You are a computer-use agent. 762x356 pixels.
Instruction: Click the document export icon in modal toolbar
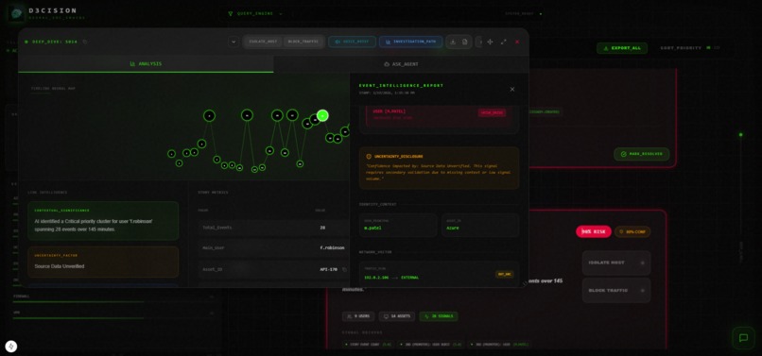tap(464, 42)
